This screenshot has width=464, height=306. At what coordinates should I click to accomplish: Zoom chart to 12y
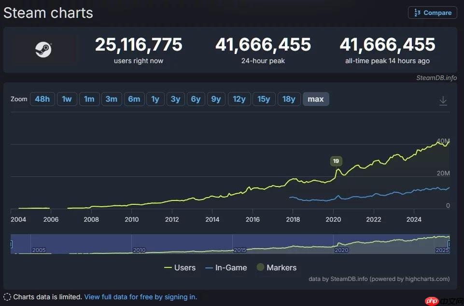tap(239, 99)
